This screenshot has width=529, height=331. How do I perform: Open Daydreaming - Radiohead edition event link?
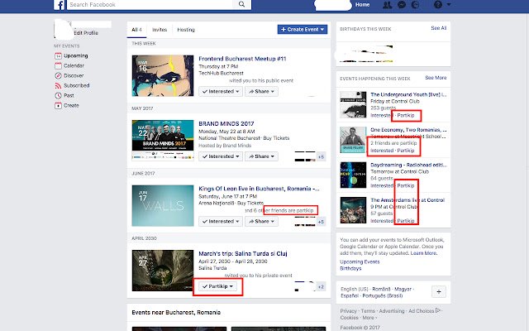(x=408, y=165)
